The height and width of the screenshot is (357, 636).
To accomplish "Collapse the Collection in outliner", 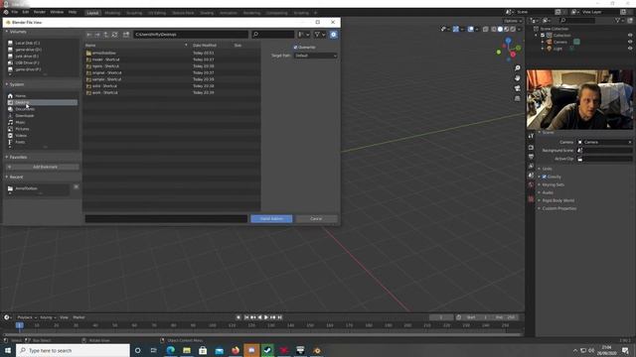I will click(537, 36).
